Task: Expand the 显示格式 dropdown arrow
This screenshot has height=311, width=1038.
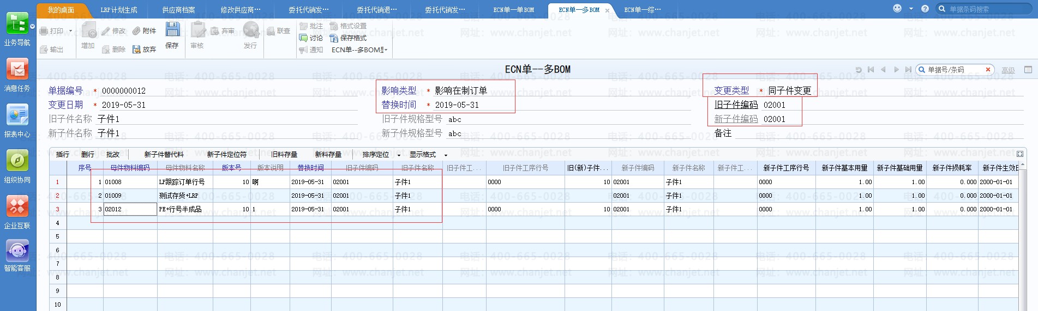Action: click(x=446, y=155)
